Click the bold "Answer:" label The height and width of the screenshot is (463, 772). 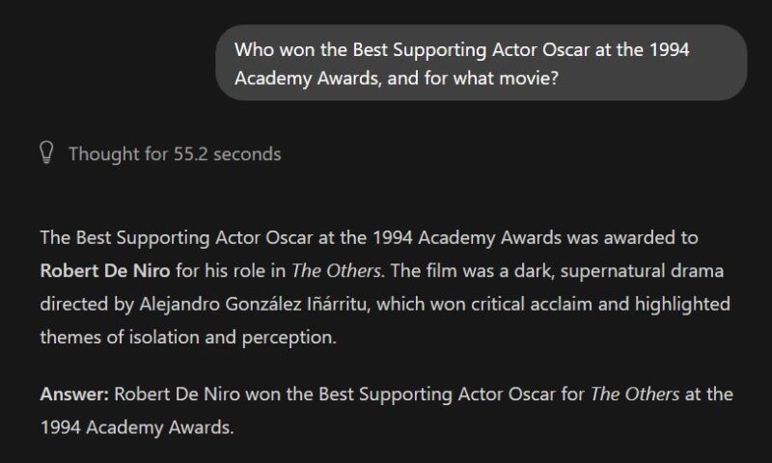[x=74, y=394]
